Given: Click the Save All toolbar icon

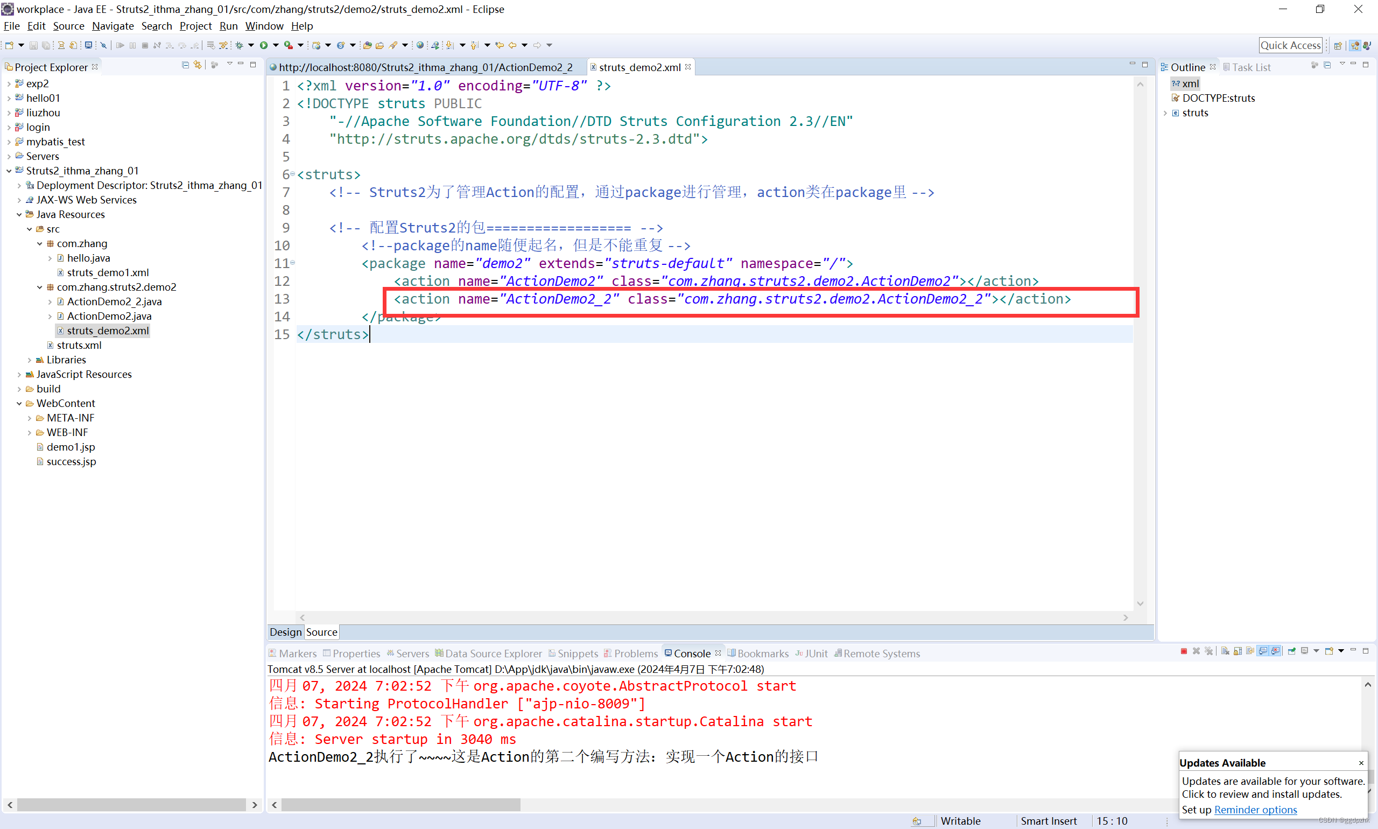Looking at the screenshot, I should (x=46, y=45).
